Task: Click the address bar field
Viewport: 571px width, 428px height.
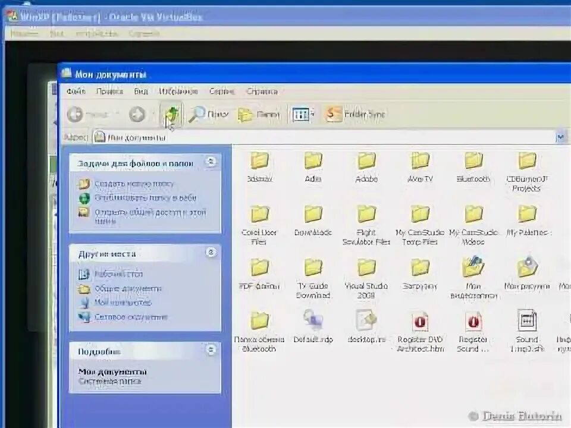Action: coord(324,137)
